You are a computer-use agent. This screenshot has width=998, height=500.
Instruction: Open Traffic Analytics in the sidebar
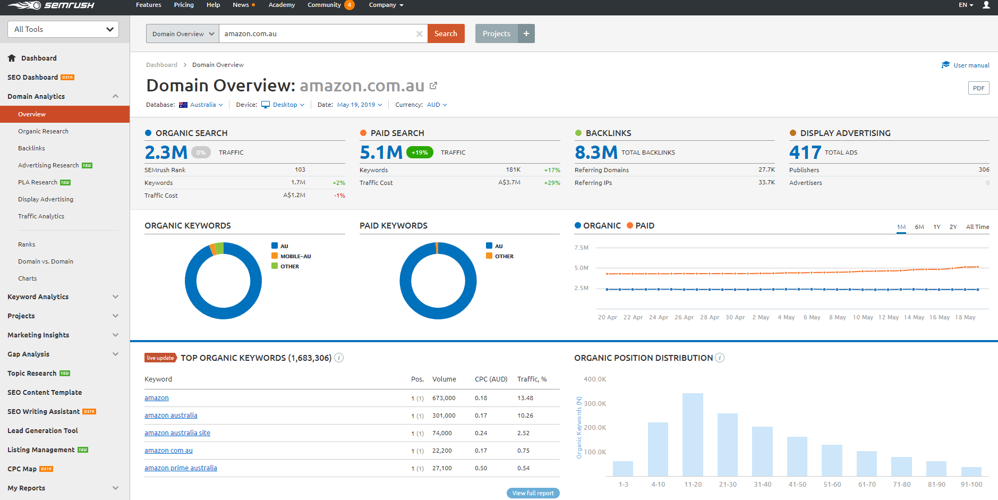41,216
